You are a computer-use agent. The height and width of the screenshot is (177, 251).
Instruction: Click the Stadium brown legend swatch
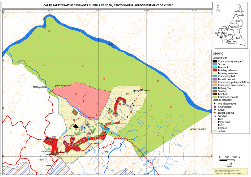coord(215,91)
